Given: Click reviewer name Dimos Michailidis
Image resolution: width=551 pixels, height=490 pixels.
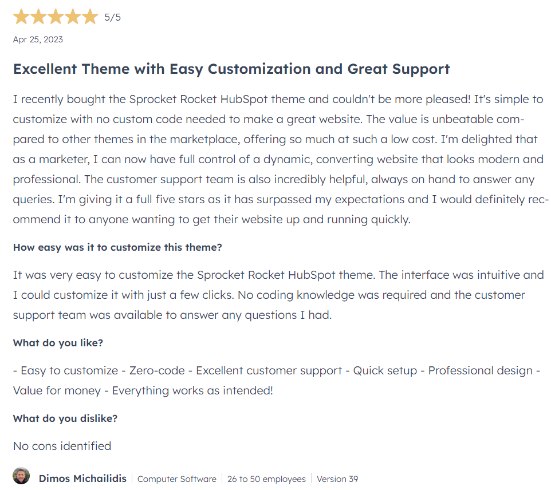Looking at the screenshot, I should coord(82,479).
